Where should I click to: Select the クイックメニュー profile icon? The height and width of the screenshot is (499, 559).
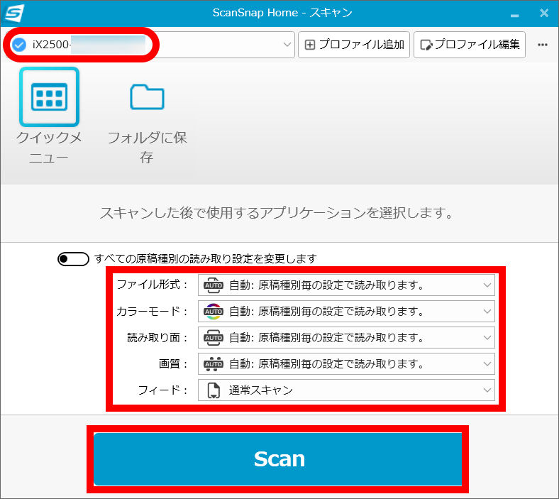pyautogui.click(x=49, y=97)
